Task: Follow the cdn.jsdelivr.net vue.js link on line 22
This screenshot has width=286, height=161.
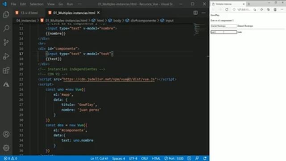Action: (109, 79)
